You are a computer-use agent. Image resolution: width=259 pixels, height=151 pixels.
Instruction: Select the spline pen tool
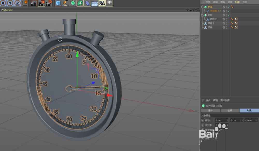pos(66,3)
